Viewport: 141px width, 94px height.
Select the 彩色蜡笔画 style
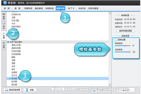click(x=16, y=54)
